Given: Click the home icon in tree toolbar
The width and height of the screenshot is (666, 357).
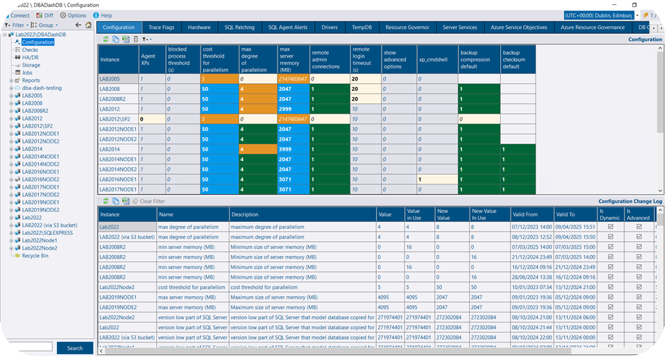Looking at the screenshot, I should click(88, 25).
